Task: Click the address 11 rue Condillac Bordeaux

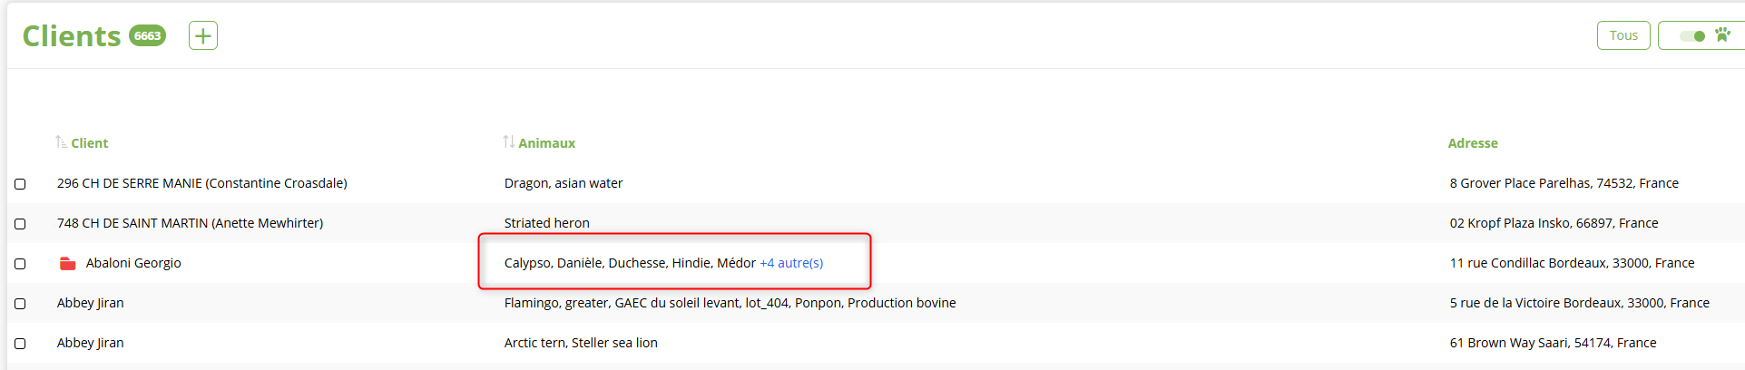Action: (x=1572, y=263)
